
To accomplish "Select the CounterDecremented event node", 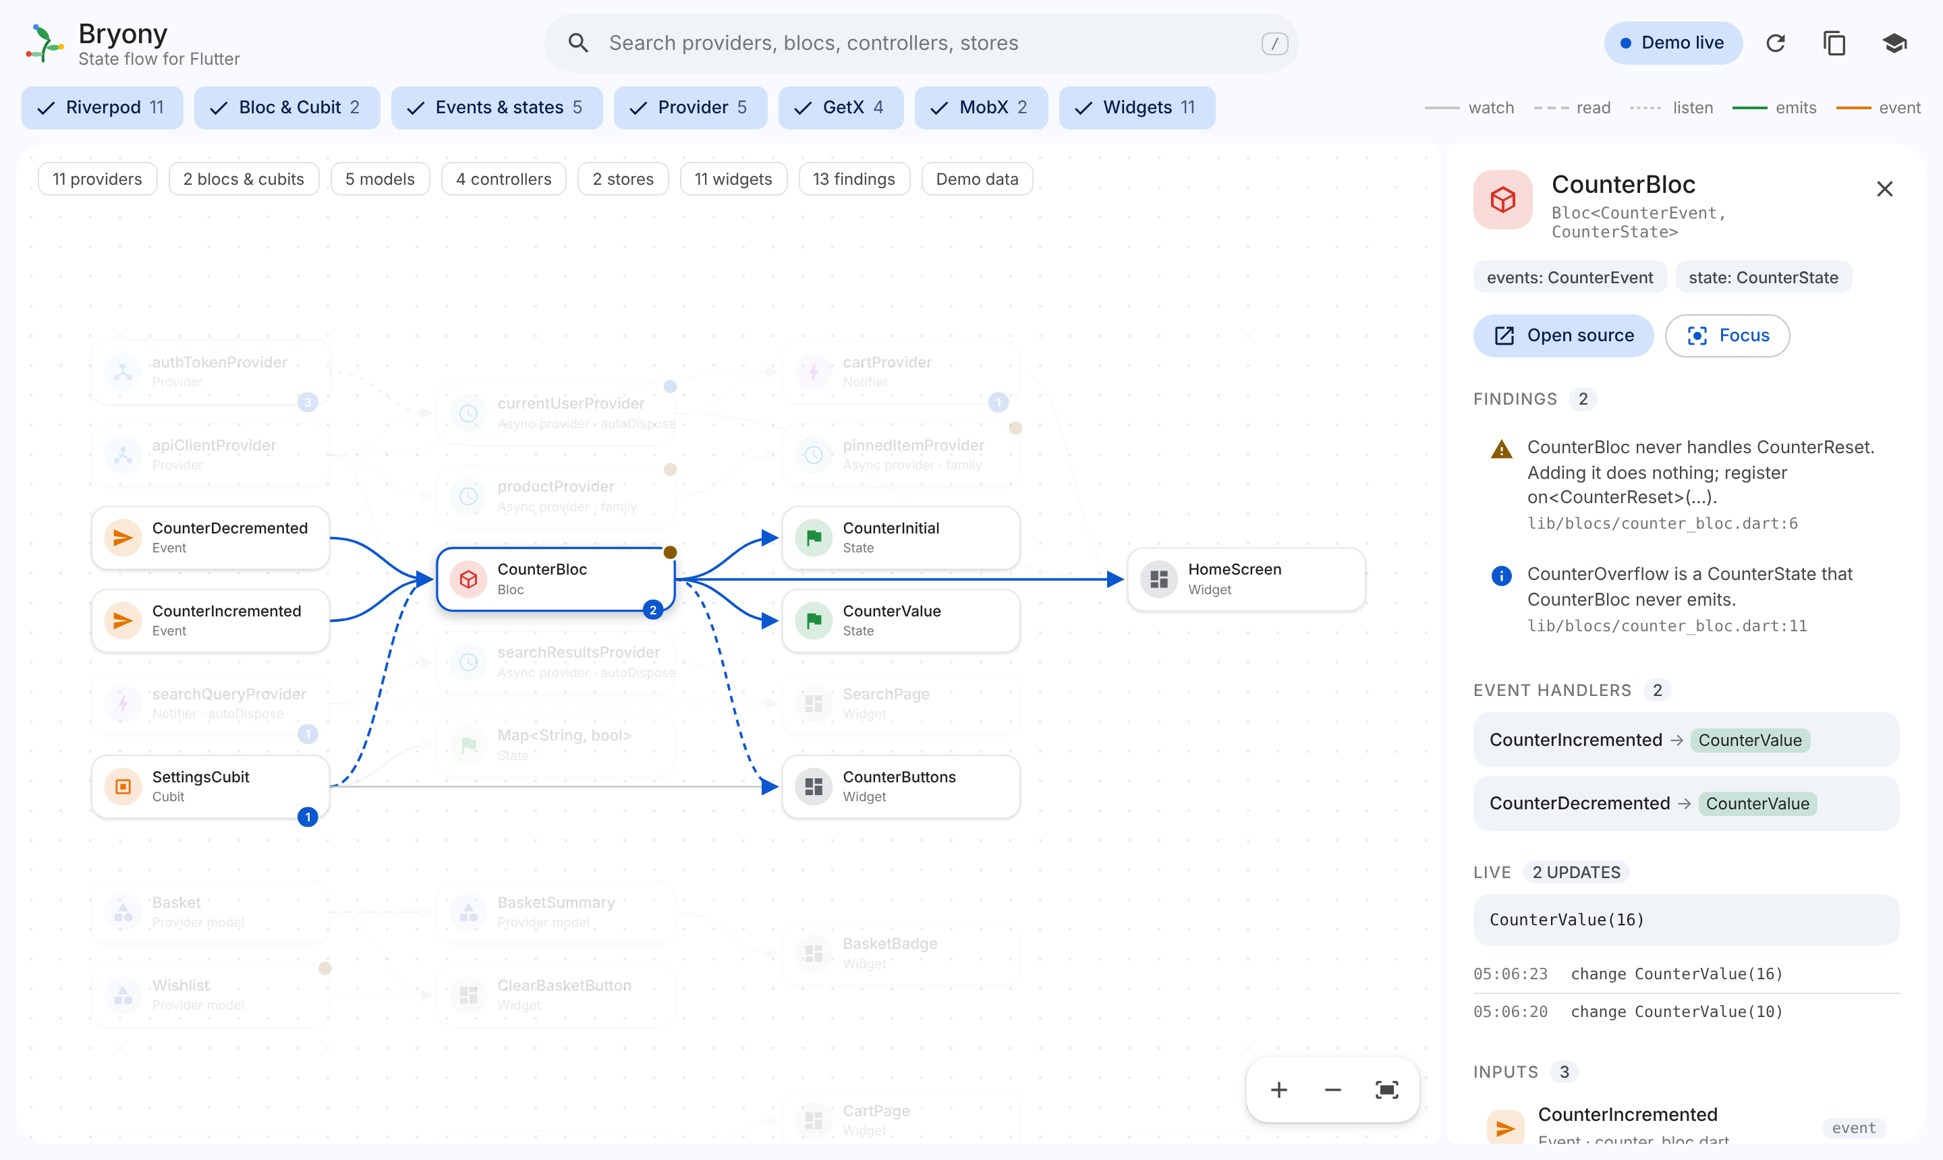I will [x=210, y=538].
